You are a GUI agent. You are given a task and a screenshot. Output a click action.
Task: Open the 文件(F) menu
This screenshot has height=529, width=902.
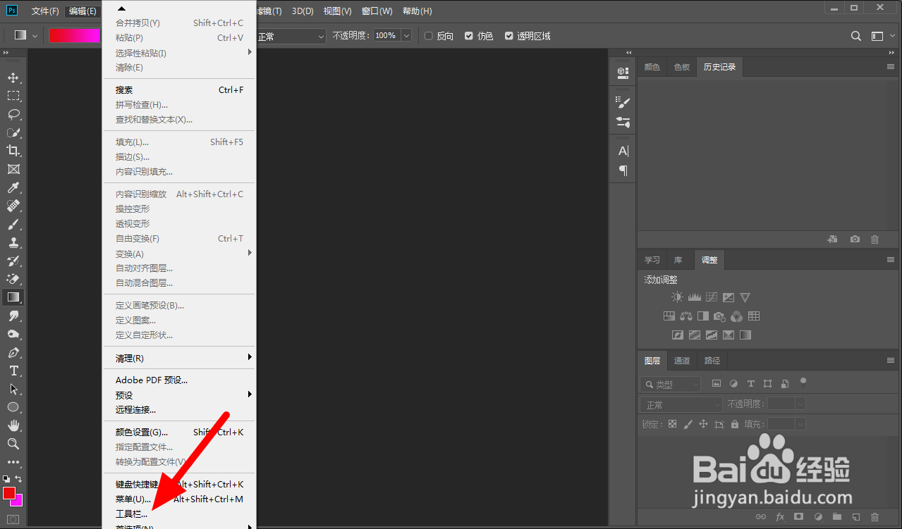[45, 11]
